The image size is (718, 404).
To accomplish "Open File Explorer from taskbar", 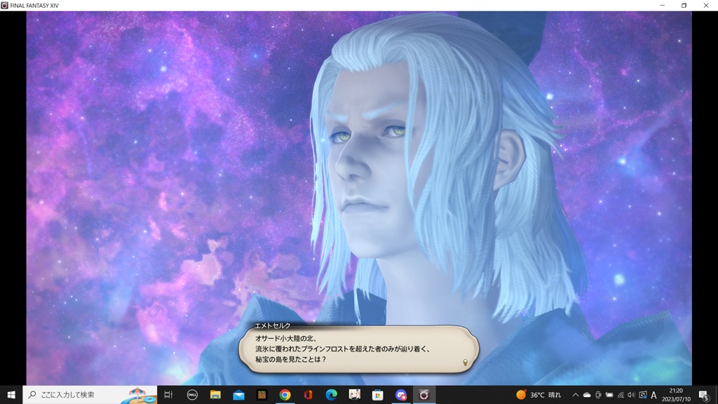I will (x=215, y=394).
